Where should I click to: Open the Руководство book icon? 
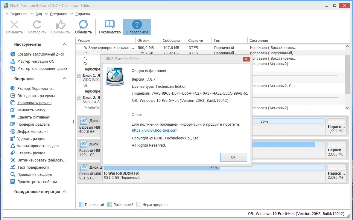[109, 24]
